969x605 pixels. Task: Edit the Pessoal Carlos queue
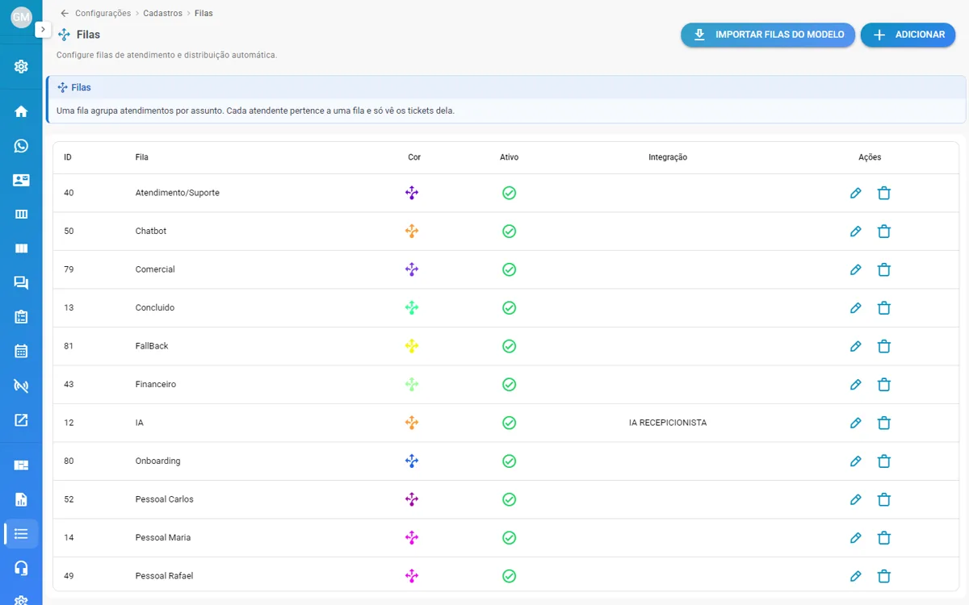[856, 499]
